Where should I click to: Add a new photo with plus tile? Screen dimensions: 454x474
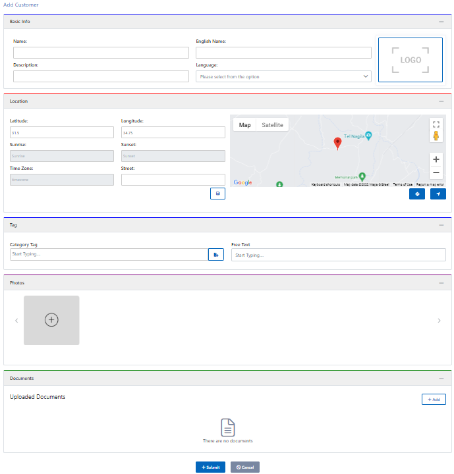(x=51, y=320)
